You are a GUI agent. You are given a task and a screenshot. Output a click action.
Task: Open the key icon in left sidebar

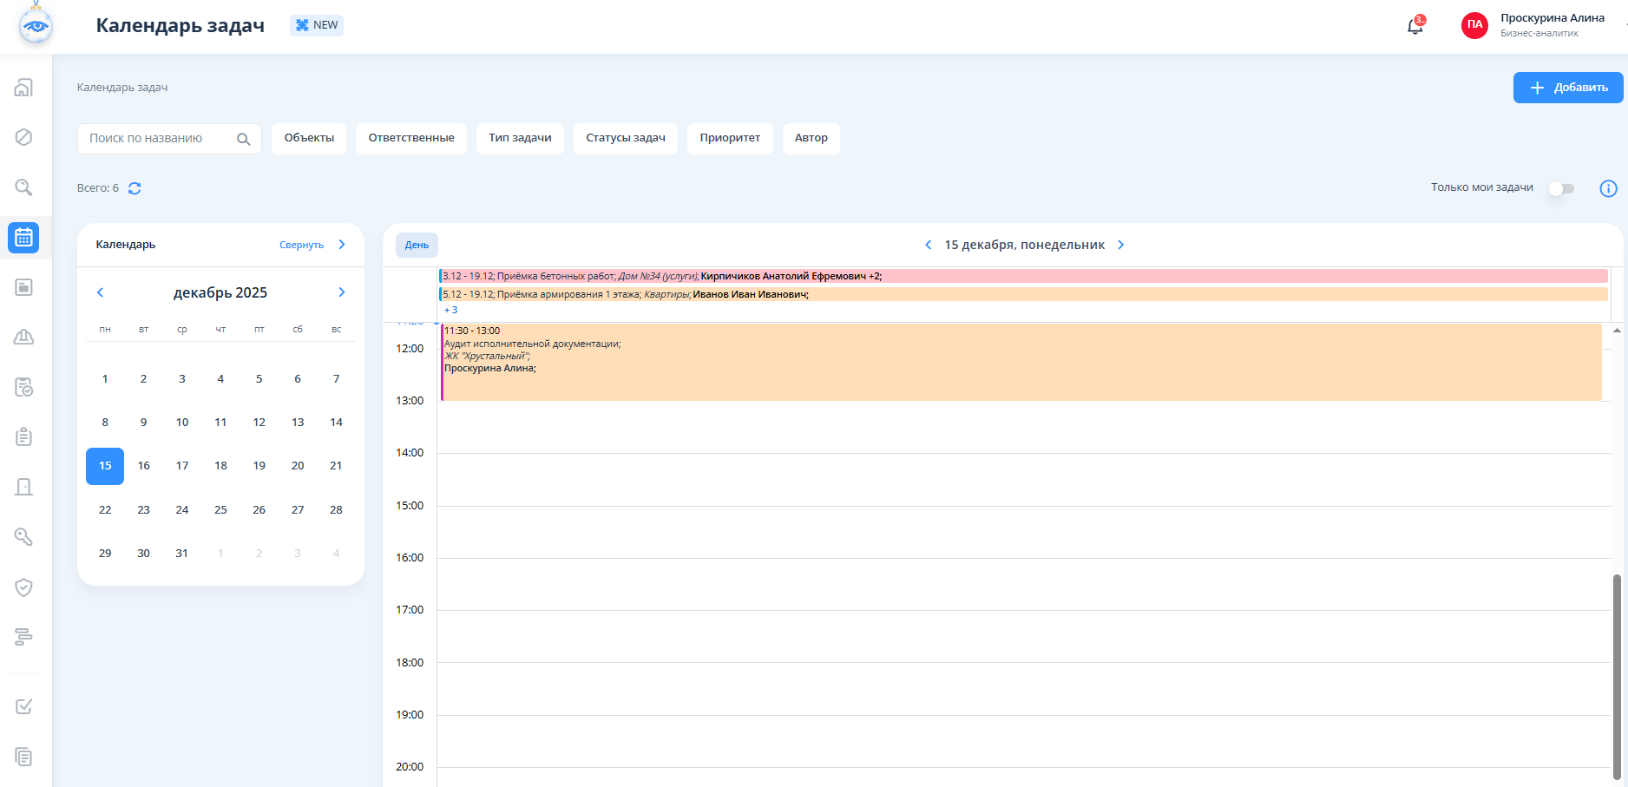click(24, 537)
